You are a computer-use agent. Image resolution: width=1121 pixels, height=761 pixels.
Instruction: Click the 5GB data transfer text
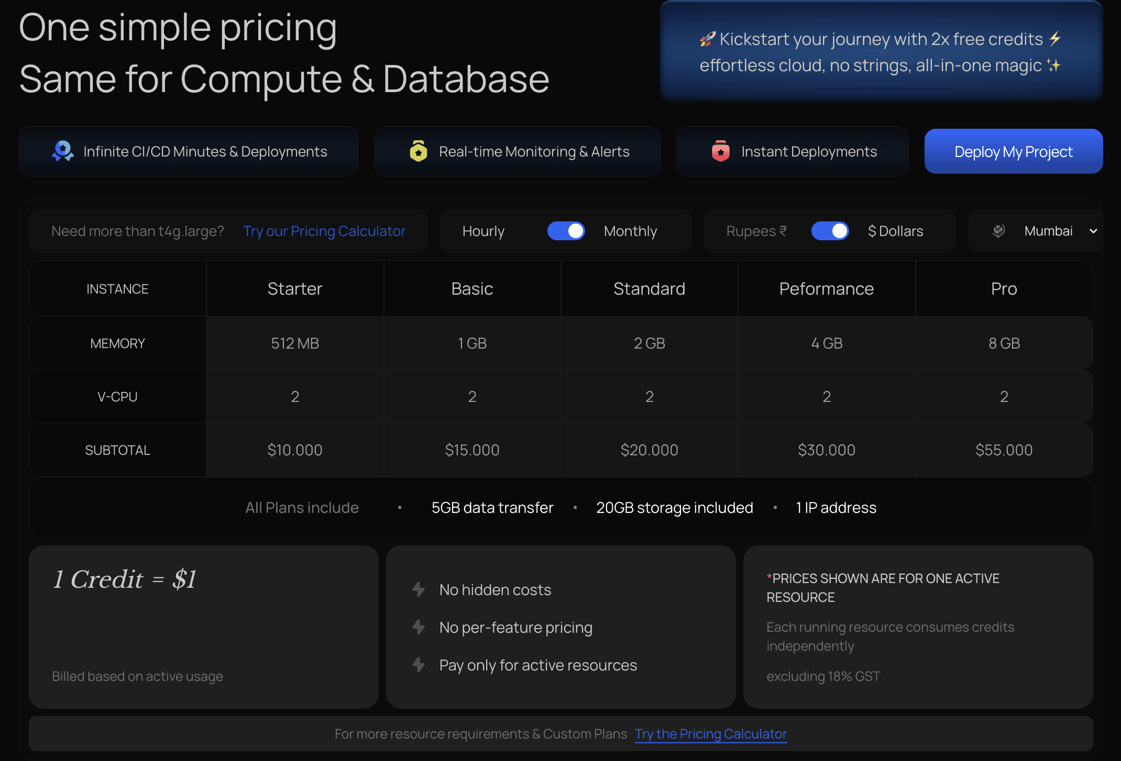coord(492,508)
